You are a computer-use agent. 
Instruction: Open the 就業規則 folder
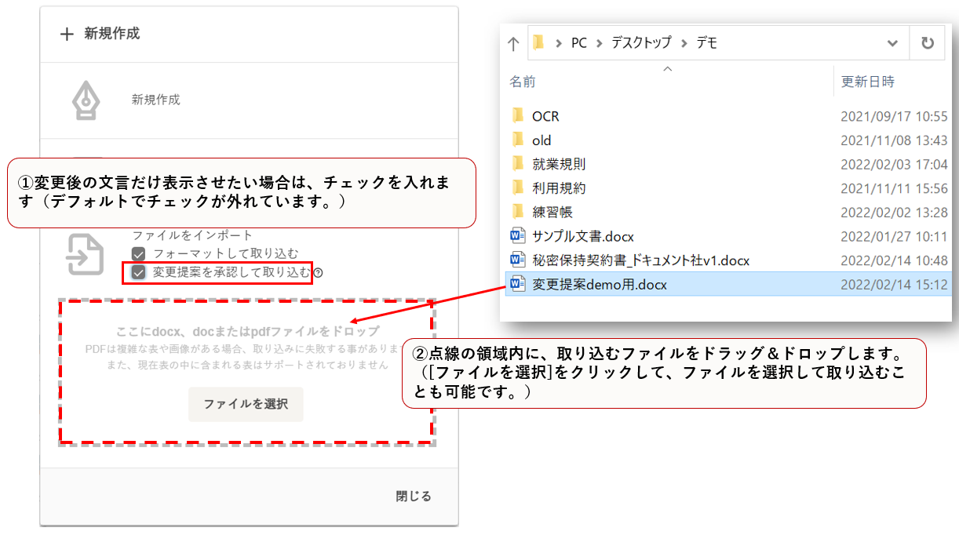558,165
